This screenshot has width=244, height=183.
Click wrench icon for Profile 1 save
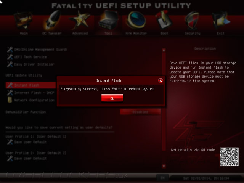pyautogui.click(x=10, y=142)
